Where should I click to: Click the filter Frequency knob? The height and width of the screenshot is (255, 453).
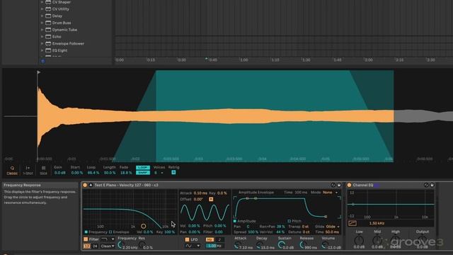[x=120, y=245]
